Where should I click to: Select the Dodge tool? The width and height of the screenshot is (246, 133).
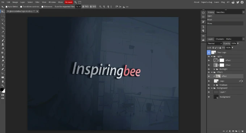[3, 61]
